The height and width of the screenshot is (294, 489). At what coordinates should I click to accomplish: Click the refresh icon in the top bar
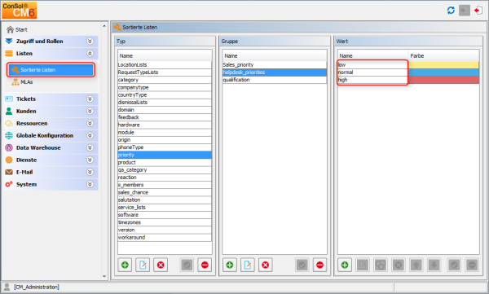(451, 11)
